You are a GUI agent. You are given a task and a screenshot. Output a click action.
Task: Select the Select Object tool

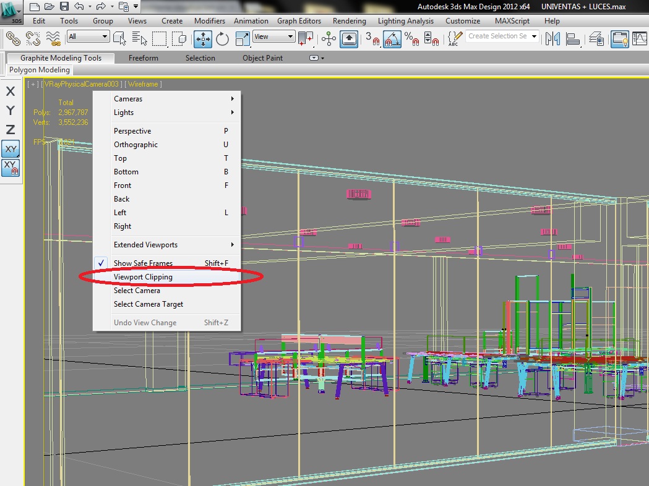[119, 39]
